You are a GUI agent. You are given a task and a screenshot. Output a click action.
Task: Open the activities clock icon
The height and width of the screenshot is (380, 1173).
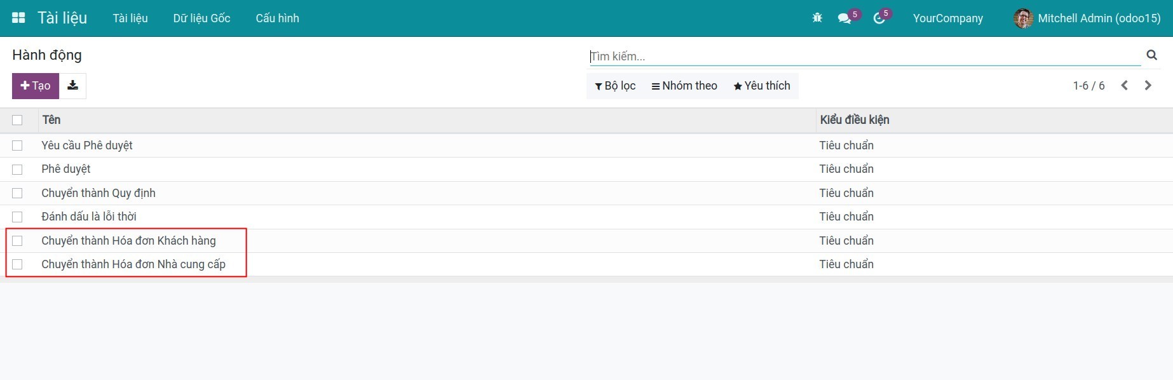tap(879, 18)
